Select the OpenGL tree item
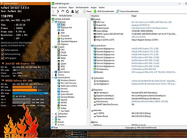The image size is (187, 140). point(62,100)
